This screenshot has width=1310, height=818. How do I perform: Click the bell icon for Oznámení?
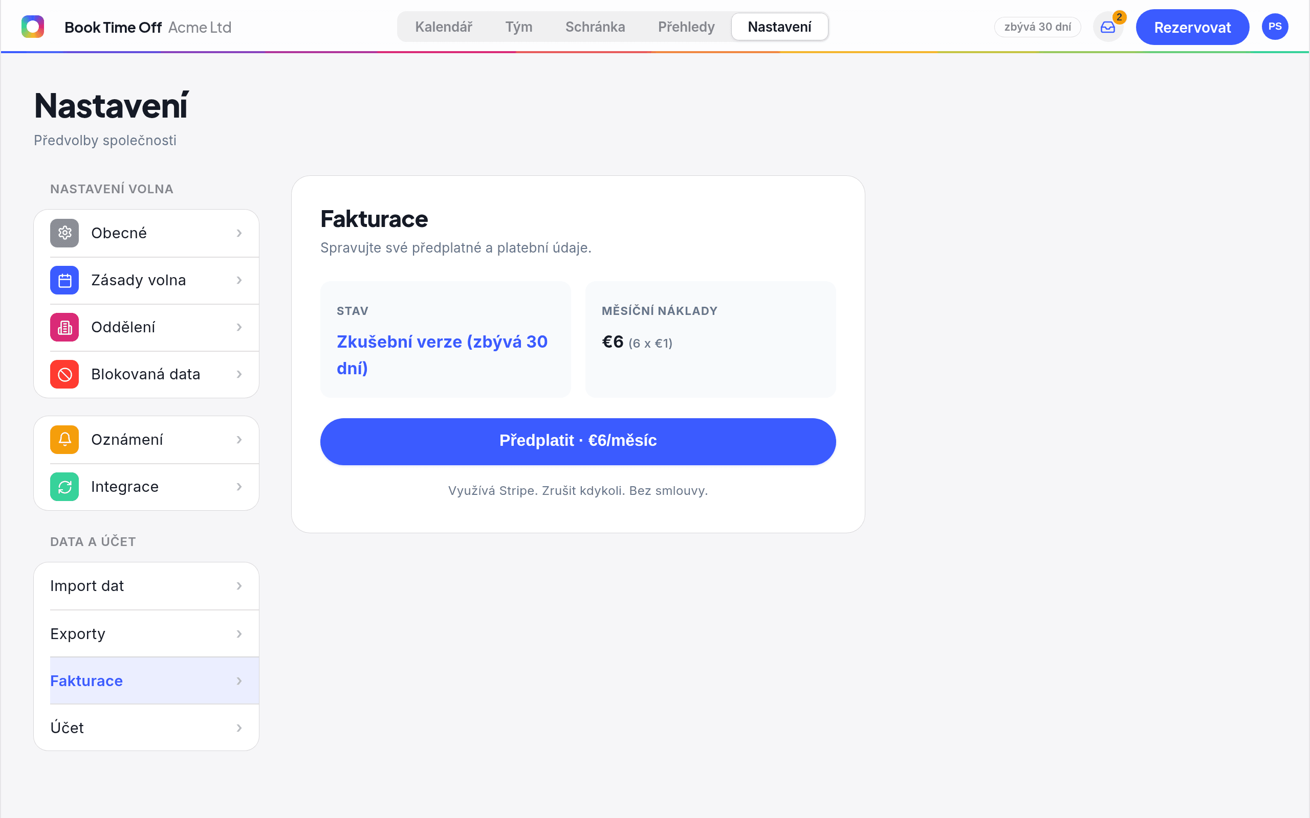[64, 440]
